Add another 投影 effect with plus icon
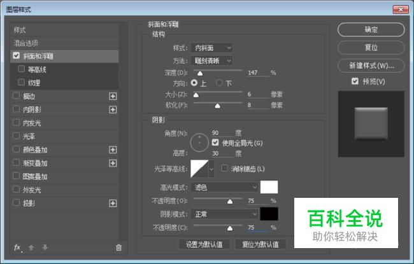This screenshot has width=414, height=264. [x=113, y=204]
